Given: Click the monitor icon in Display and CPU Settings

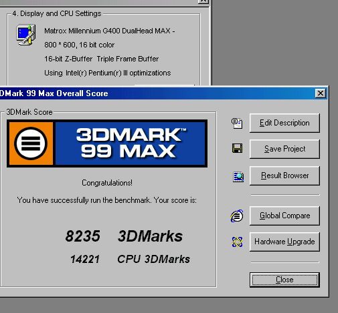Looking at the screenshot, I should pos(26,35).
